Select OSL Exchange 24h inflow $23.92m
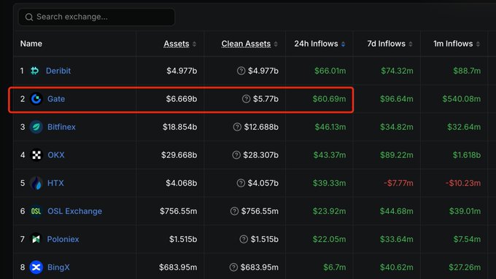The height and width of the screenshot is (279, 496). pyautogui.click(x=329, y=211)
